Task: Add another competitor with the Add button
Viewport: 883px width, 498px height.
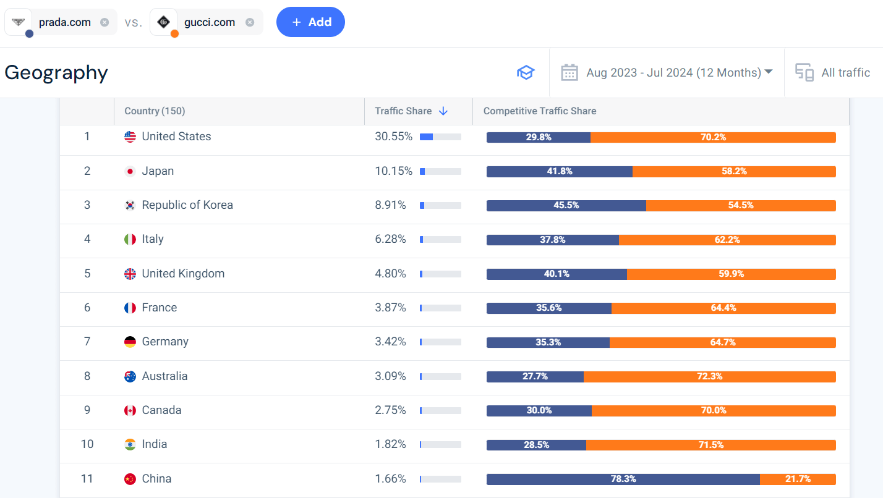Action: (x=310, y=22)
